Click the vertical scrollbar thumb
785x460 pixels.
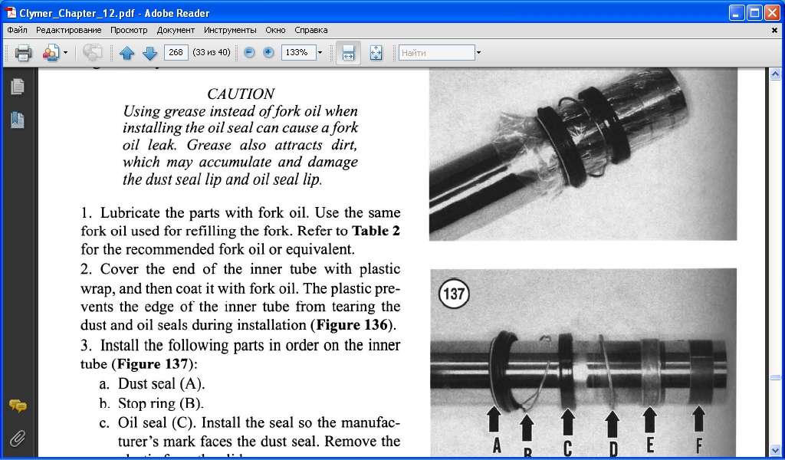pyautogui.click(x=775, y=378)
